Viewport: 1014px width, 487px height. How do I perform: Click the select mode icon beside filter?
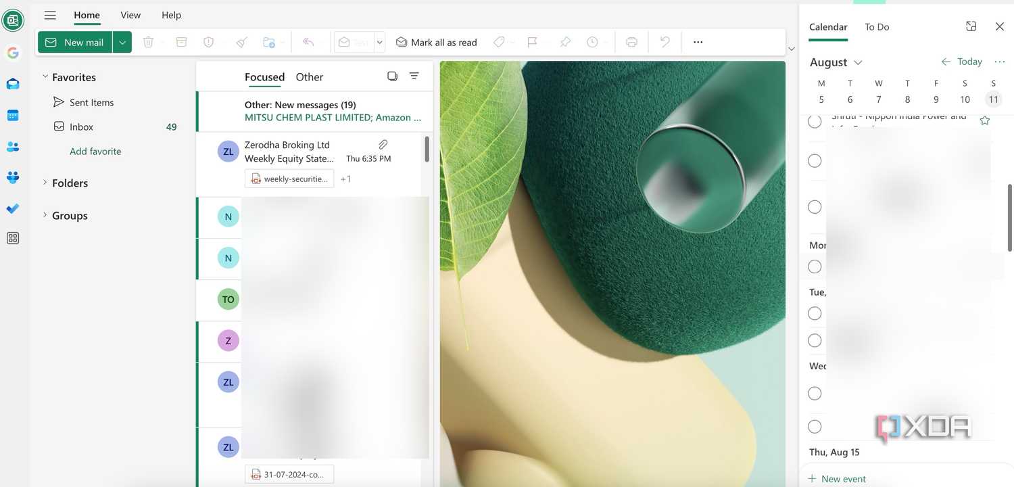pyautogui.click(x=392, y=76)
